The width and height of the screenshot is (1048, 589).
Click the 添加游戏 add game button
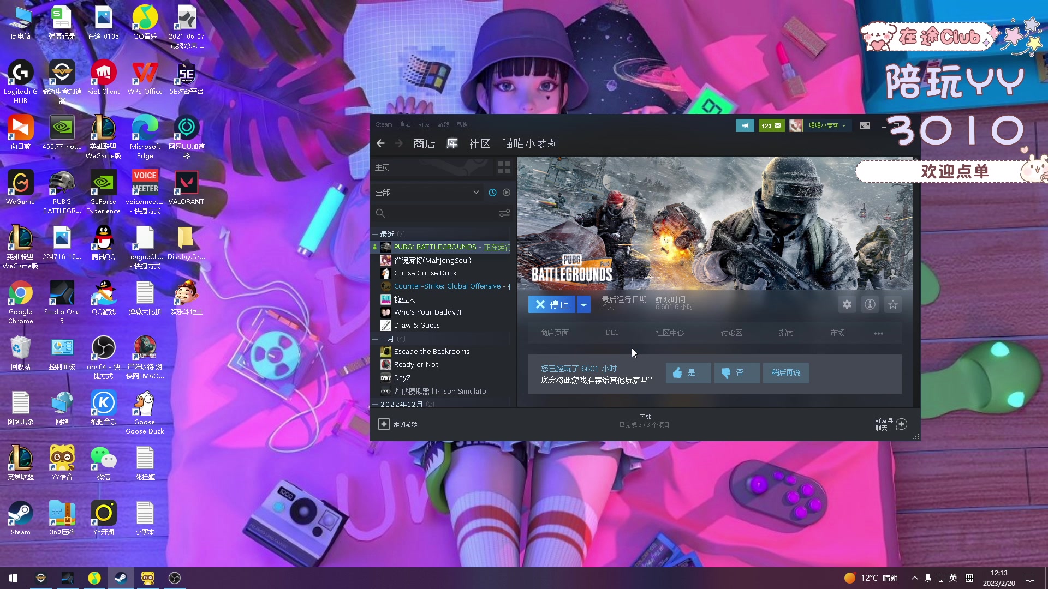click(398, 424)
